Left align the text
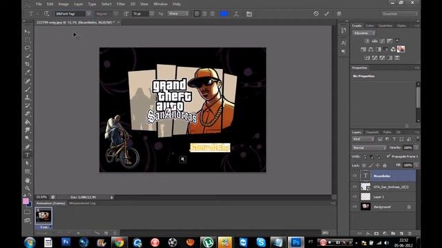This screenshot has height=248, width=442. 197,14
